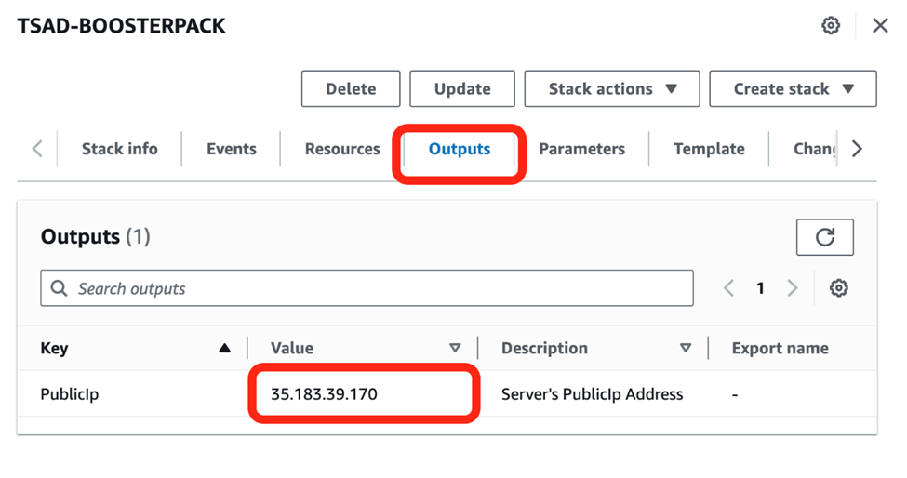This screenshot has height=478, width=907.
Task: Sort outputs by Key column
Action: [x=223, y=349]
